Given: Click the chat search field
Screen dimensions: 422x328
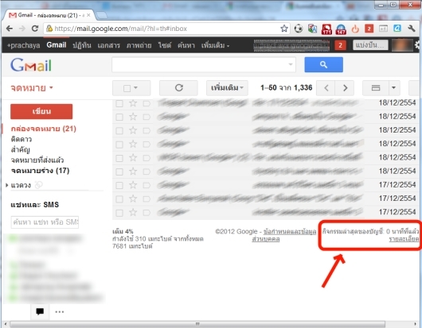Looking at the screenshot, I should (x=45, y=222).
